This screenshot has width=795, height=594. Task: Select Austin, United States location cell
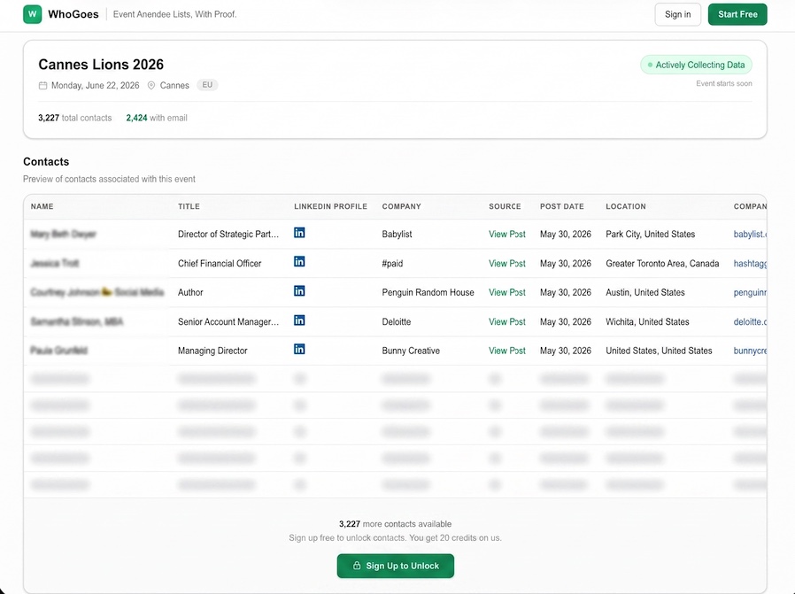pos(645,292)
